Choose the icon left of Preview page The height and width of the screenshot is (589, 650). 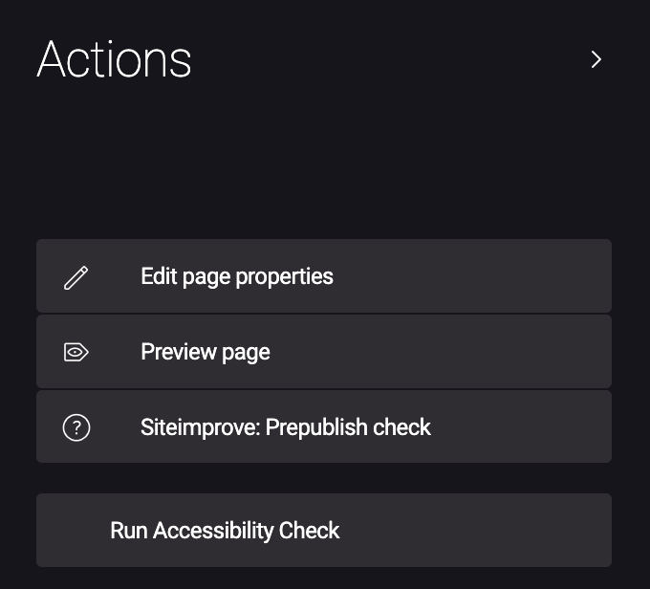pos(76,352)
